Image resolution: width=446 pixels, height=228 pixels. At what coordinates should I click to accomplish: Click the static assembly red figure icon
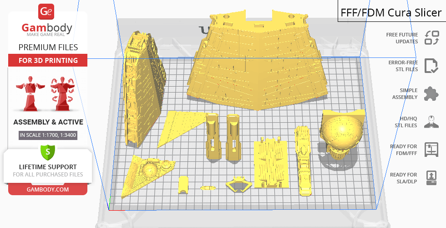pyautogui.click(x=30, y=94)
